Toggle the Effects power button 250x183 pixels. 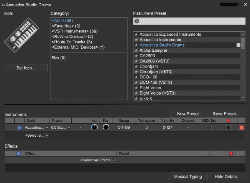click(18, 153)
